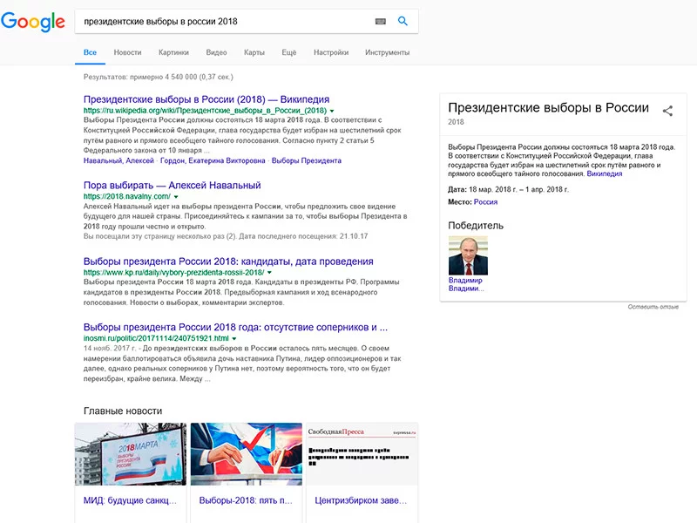Expand the Wikipedia result URL dropdown arrow

(x=332, y=111)
